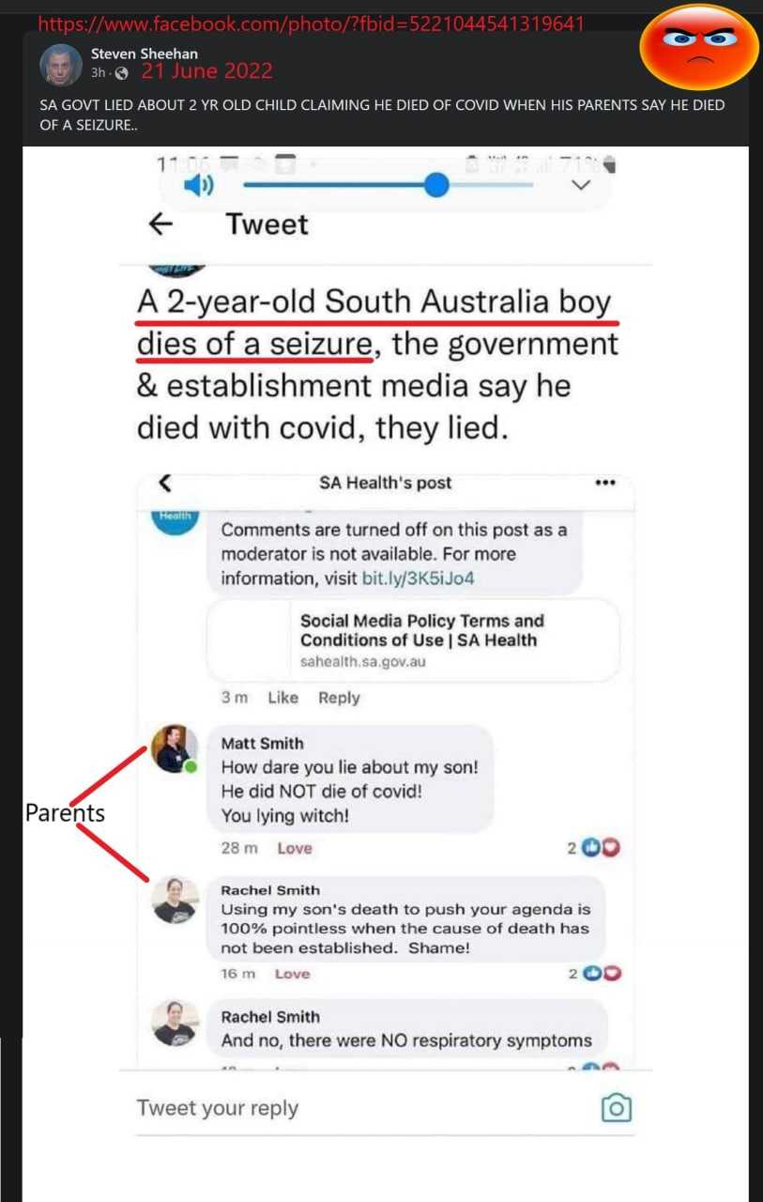
Task: Open the three-dot menu on SA Health's post
Action: coord(605,483)
